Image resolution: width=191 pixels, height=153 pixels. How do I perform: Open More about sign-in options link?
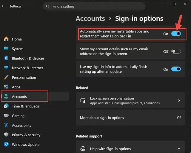(130, 118)
